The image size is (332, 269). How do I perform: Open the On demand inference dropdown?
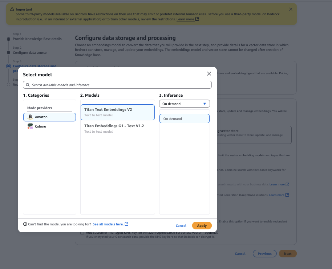pos(185,104)
